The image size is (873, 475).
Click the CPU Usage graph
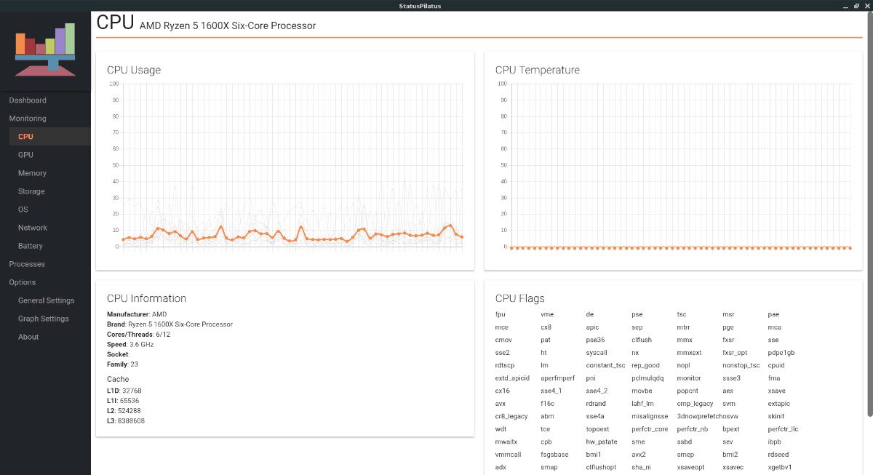[284, 167]
